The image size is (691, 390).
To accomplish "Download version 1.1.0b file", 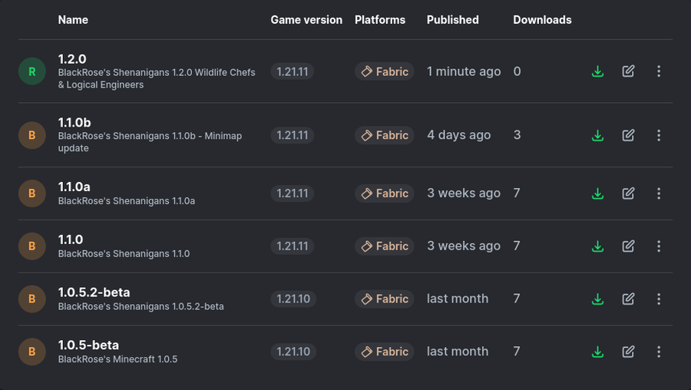I will coord(597,135).
